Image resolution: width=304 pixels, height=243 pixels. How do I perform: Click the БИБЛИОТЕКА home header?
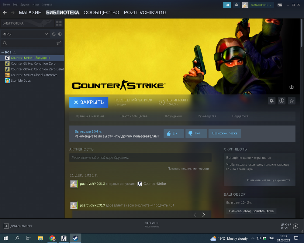tap(27, 23)
